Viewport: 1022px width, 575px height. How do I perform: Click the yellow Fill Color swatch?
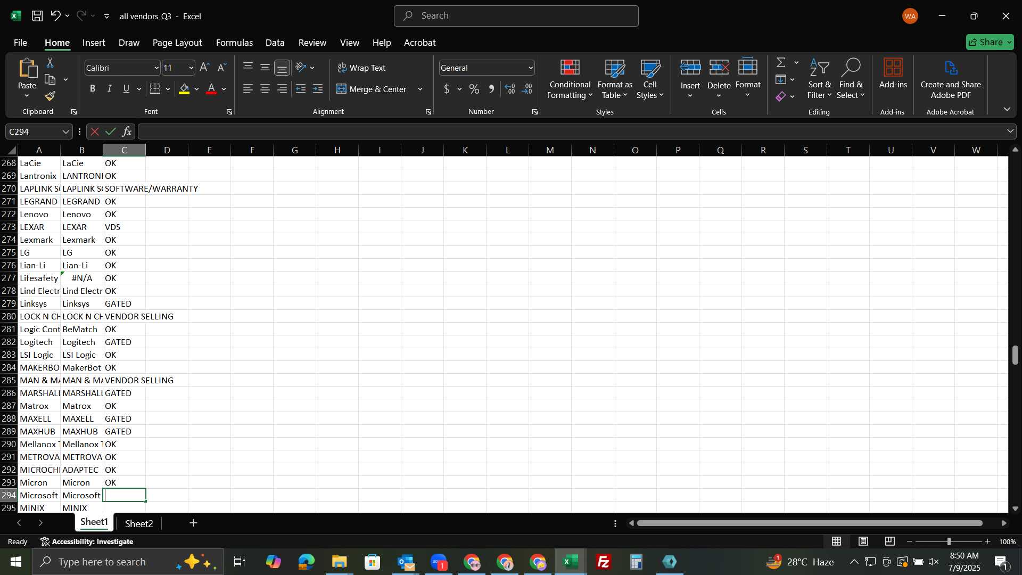pos(184,89)
